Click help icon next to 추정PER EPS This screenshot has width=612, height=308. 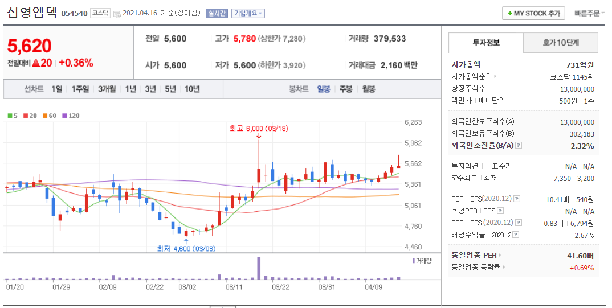pyautogui.click(x=500, y=211)
